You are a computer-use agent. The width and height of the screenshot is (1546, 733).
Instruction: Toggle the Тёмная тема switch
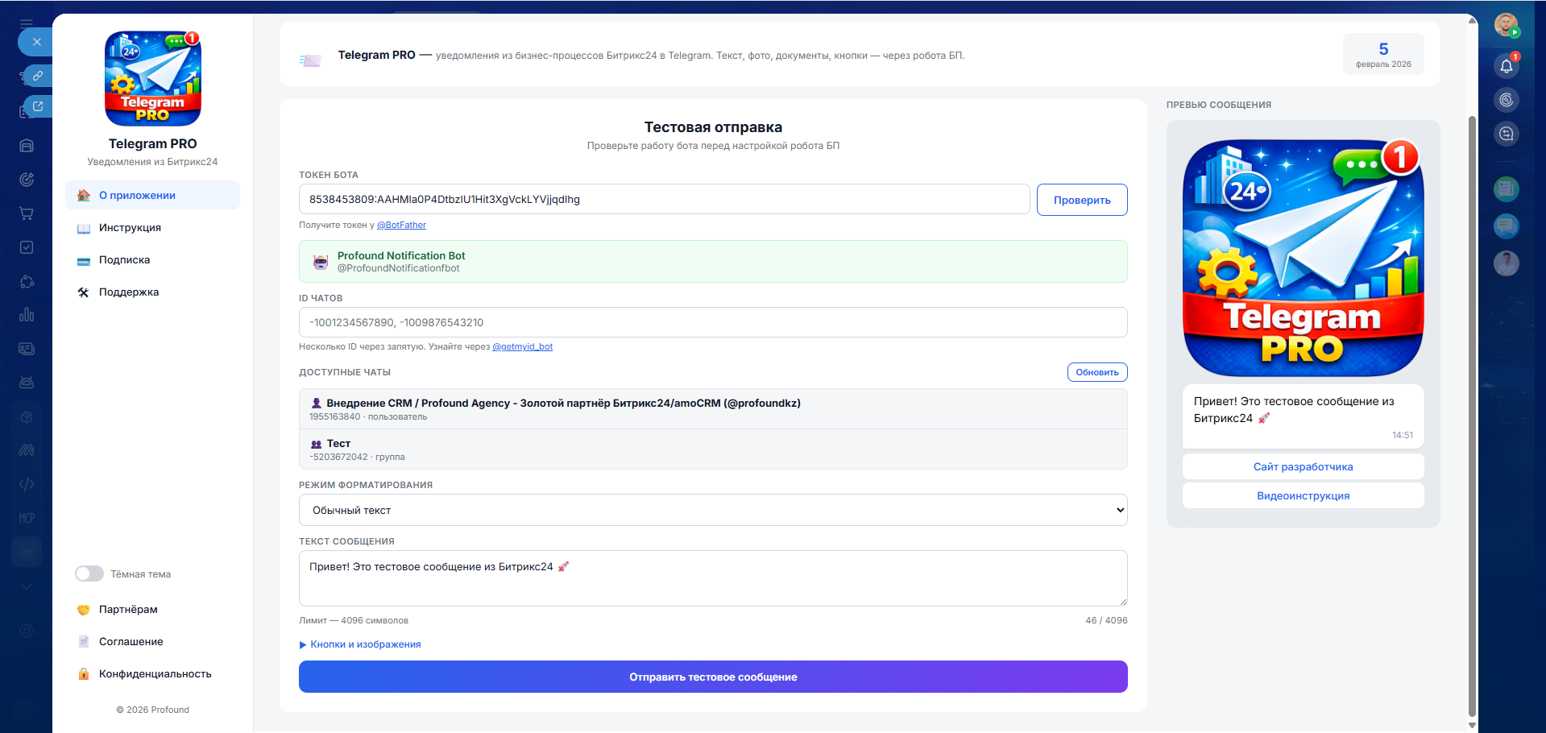click(x=89, y=574)
